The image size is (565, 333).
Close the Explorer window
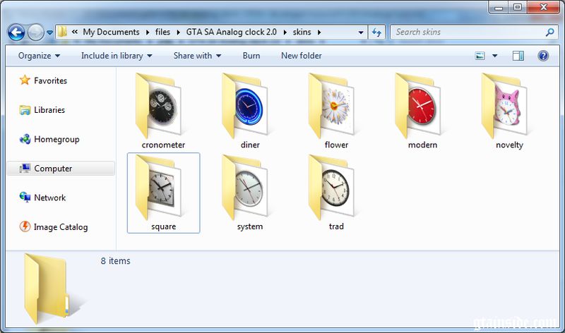click(x=543, y=7)
